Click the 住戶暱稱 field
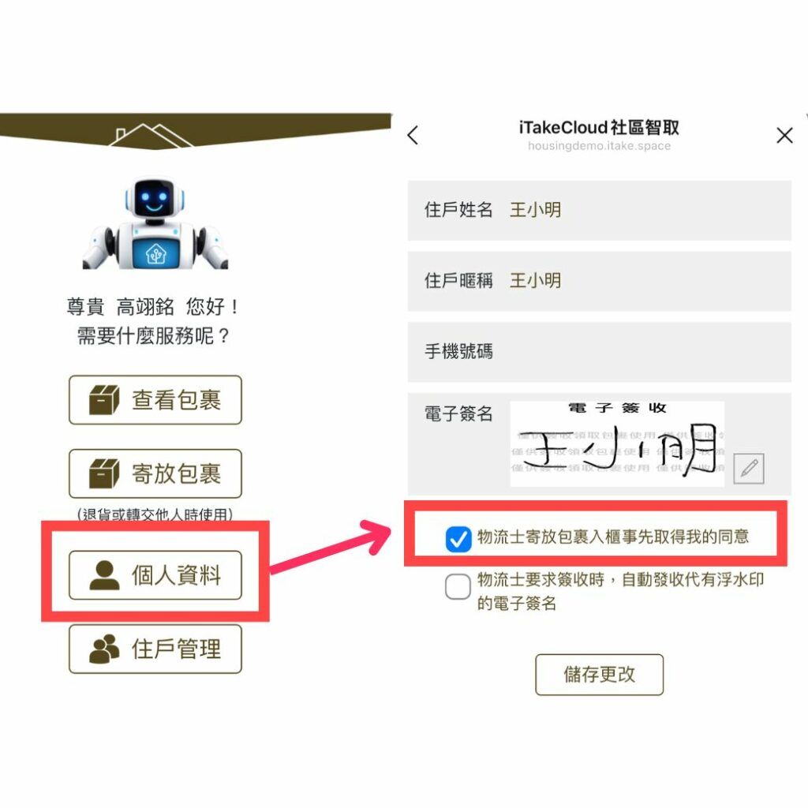Viewport: 808px width, 808px height. click(600, 282)
